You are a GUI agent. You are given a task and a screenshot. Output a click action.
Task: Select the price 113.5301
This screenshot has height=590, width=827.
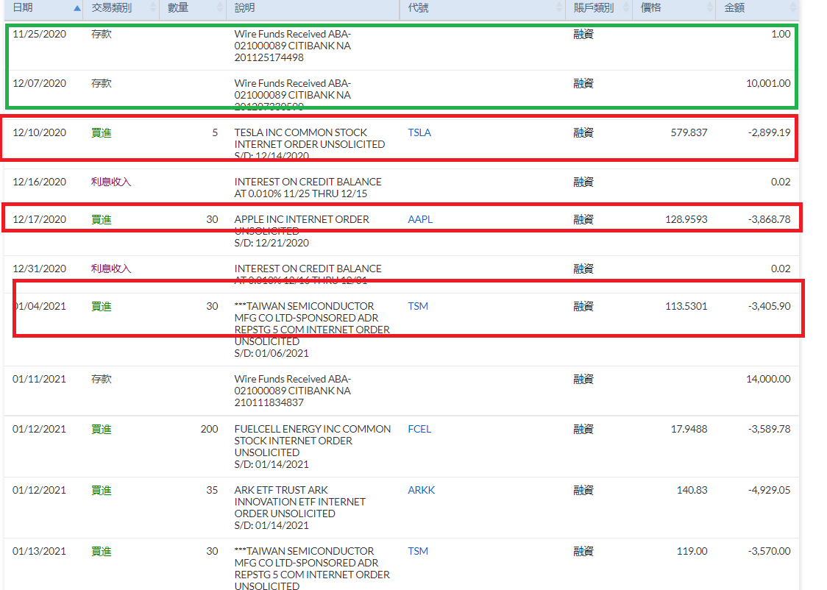tap(686, 306)
